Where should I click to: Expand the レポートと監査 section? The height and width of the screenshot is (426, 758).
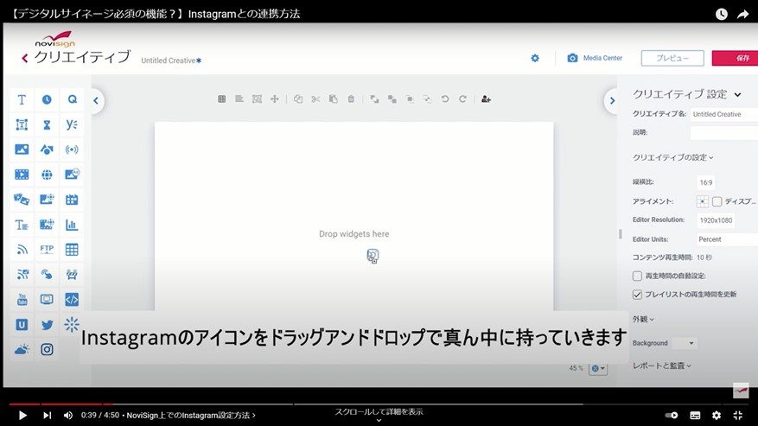[x=662, y=366]
